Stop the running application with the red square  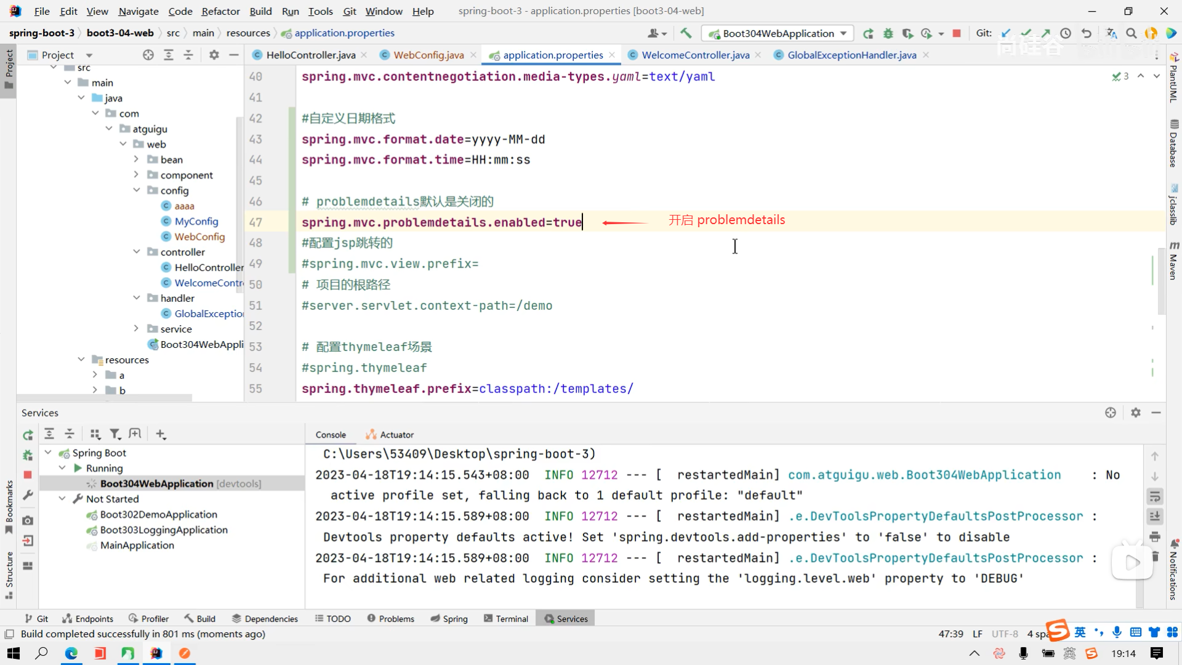click(x=957, y=33)
